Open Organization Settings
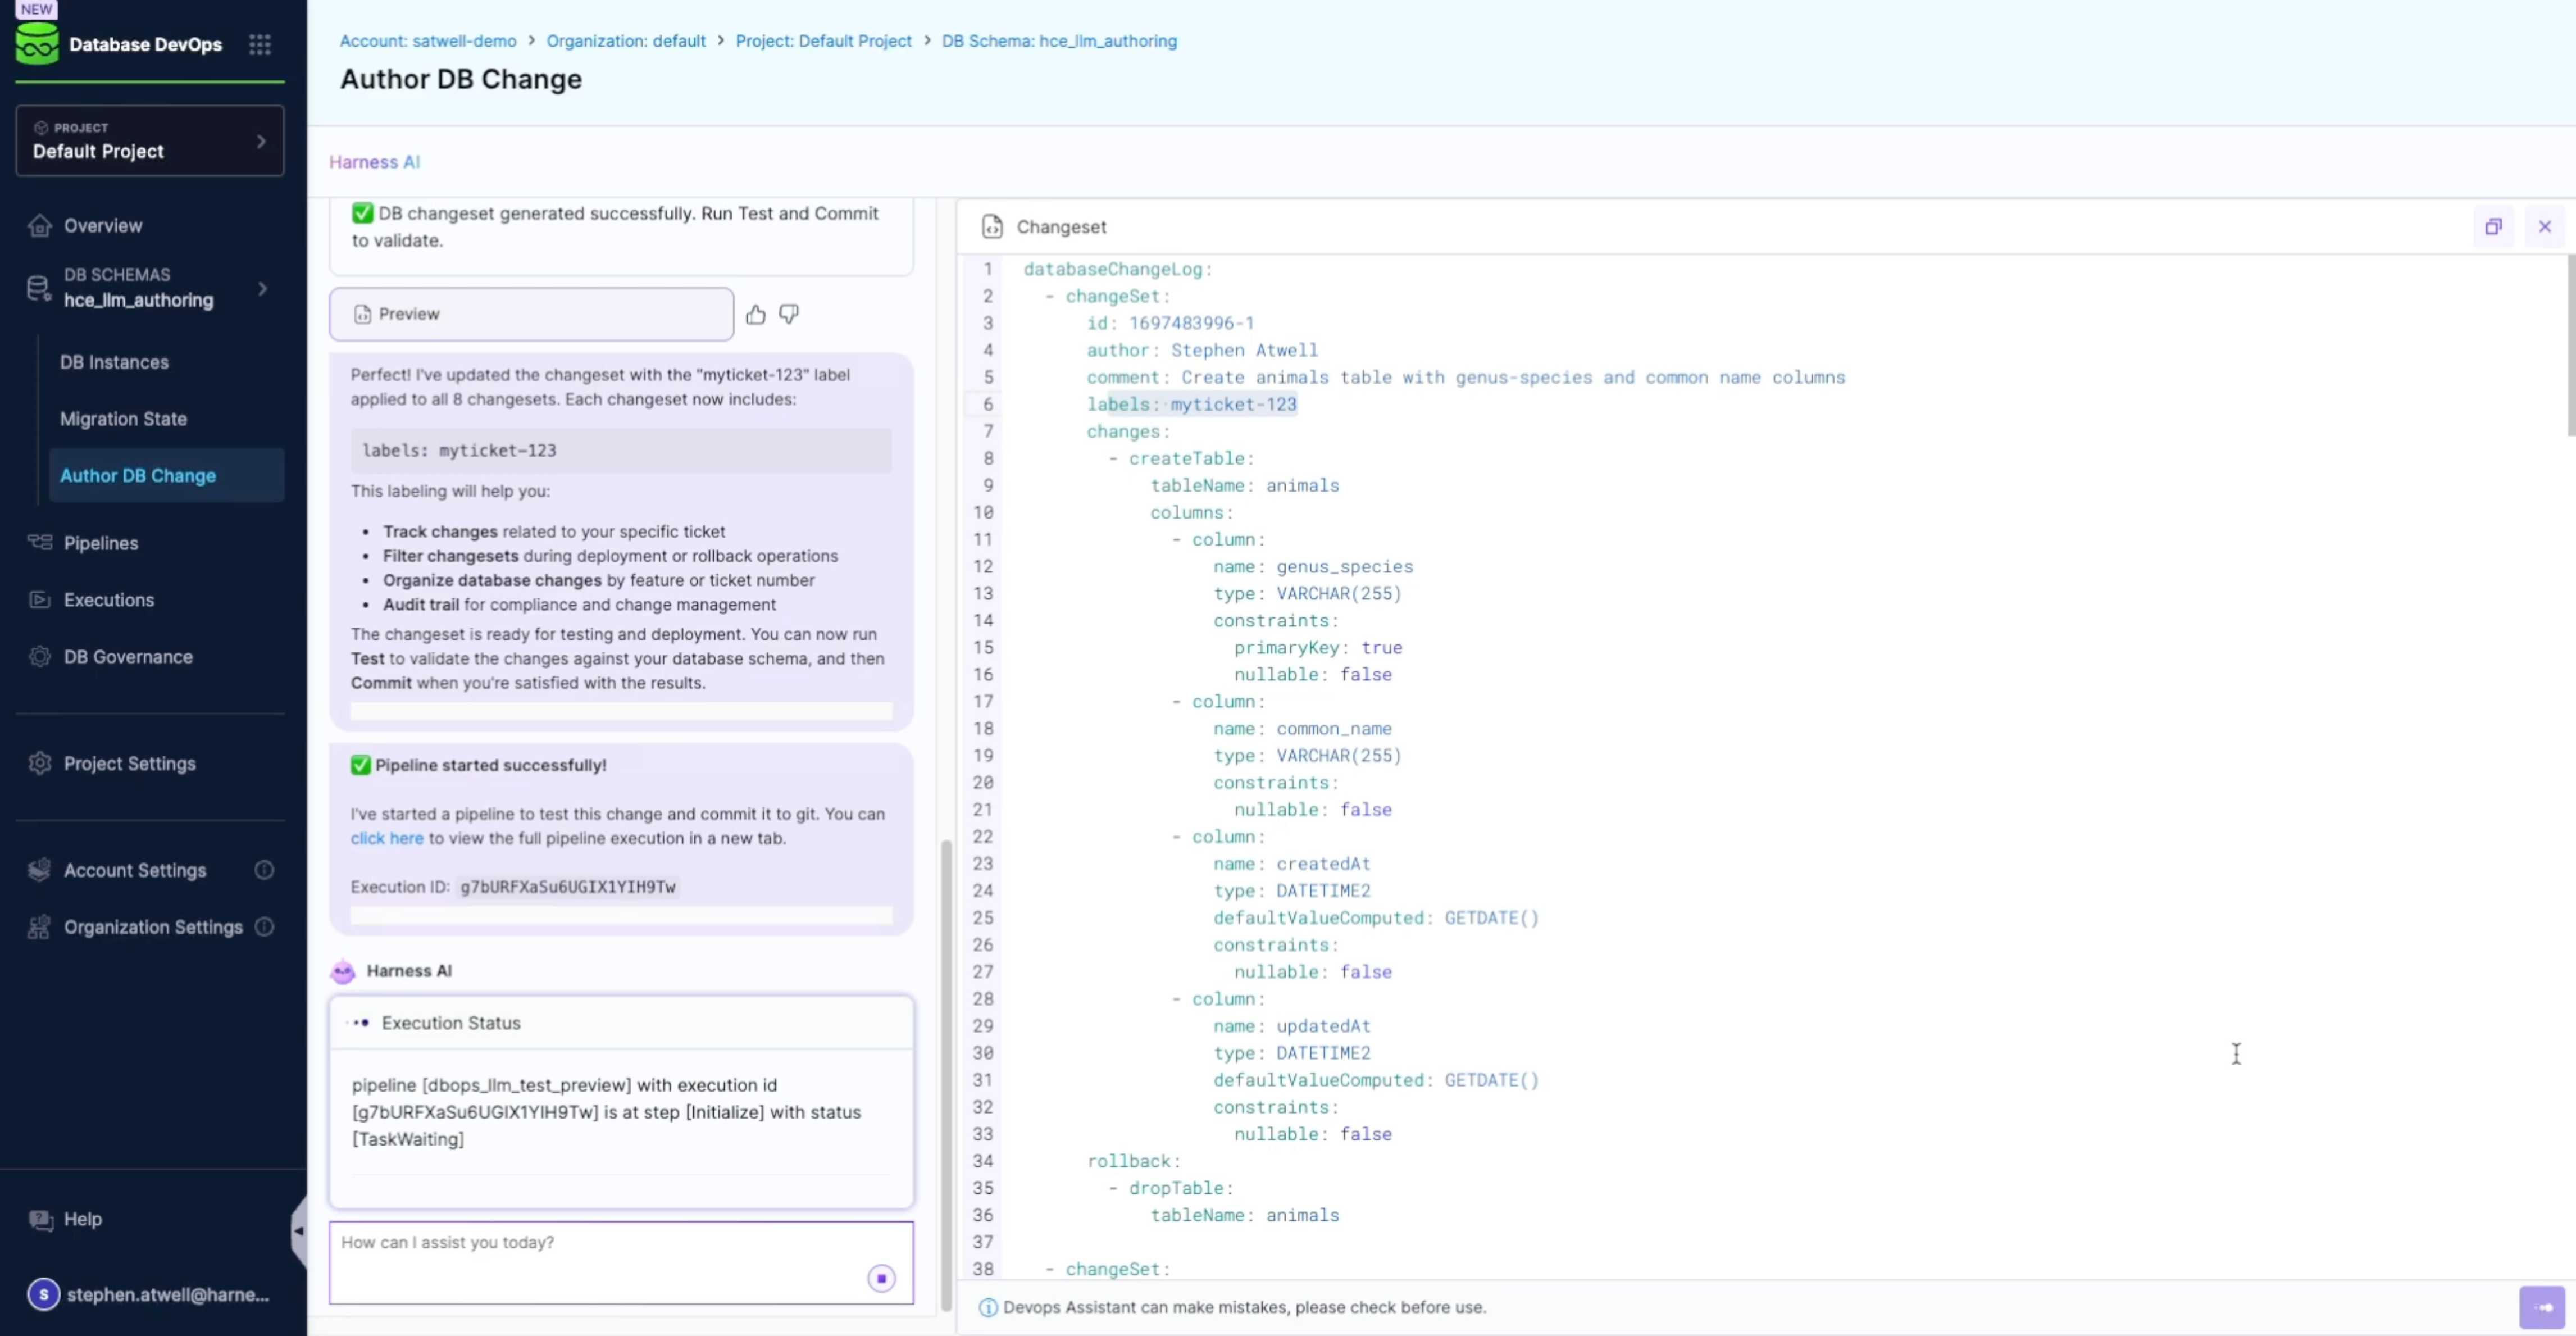Viewport: 2576px width, 1336px height. [x=153, y=928]
